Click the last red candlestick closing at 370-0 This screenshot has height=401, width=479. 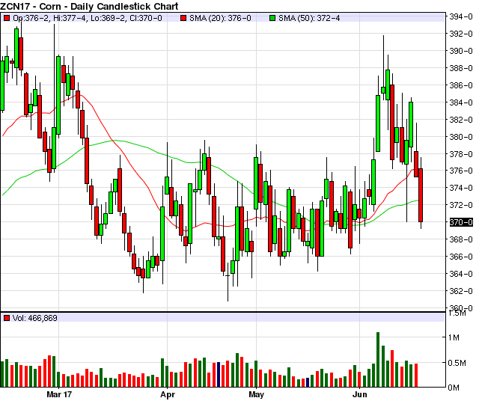tap(421, 195)
